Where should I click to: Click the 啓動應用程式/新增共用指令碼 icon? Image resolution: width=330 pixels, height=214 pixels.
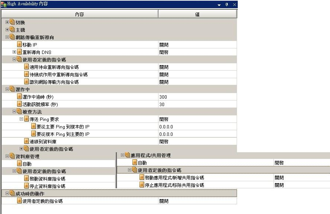click(142, 177)
